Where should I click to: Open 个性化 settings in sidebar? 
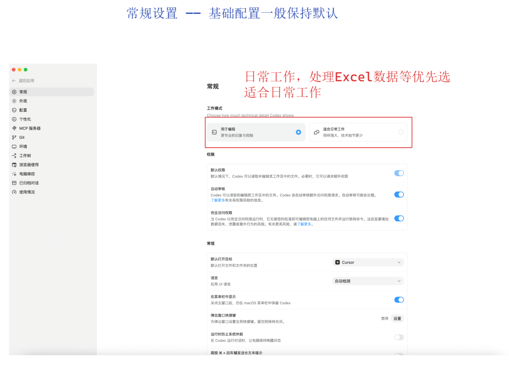(x=52, y=119)
